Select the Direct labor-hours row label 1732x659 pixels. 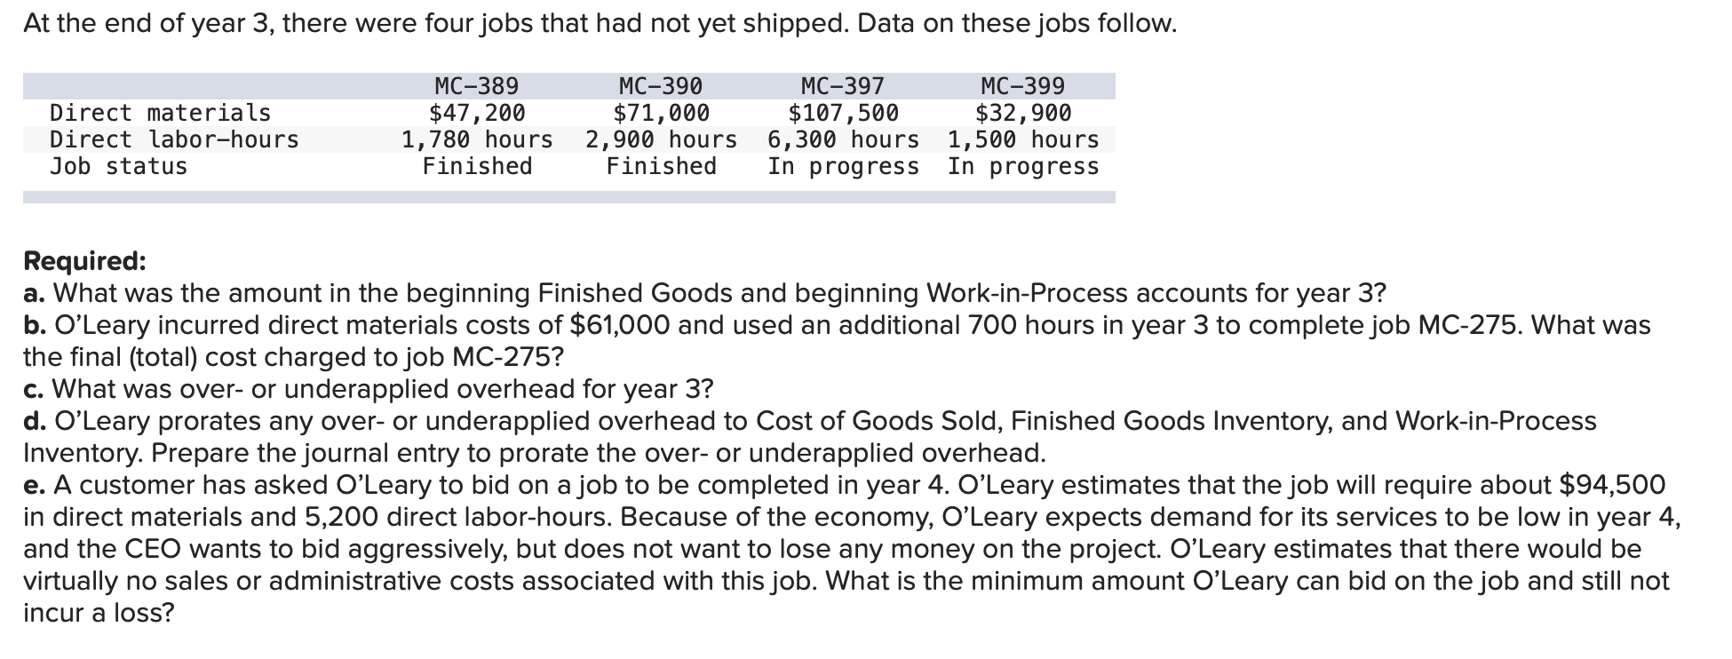174,139
